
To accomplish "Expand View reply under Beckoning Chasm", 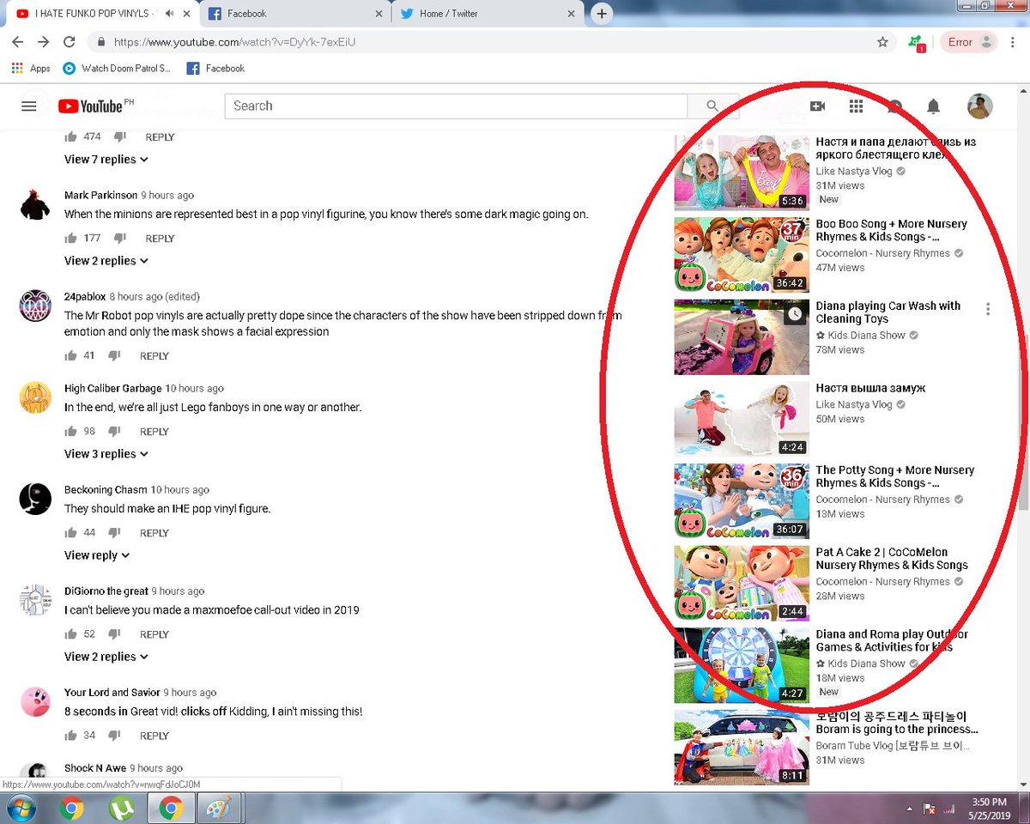I will click(x=97, y=555).
